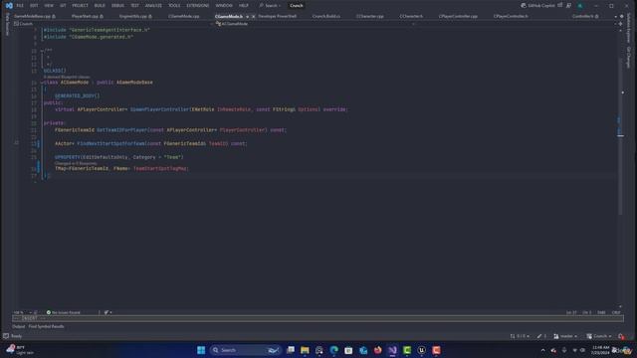Open the DEBUG menu
Viewport: 637px width, 358px height.
[117, 6]
